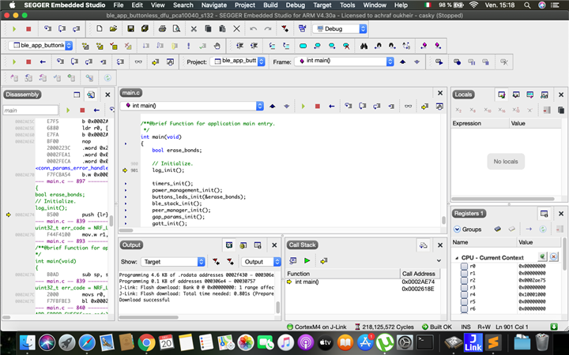The image size is (569, 355).
Task: Save the file using the floppy disk icon
Action: pos(130,28)
